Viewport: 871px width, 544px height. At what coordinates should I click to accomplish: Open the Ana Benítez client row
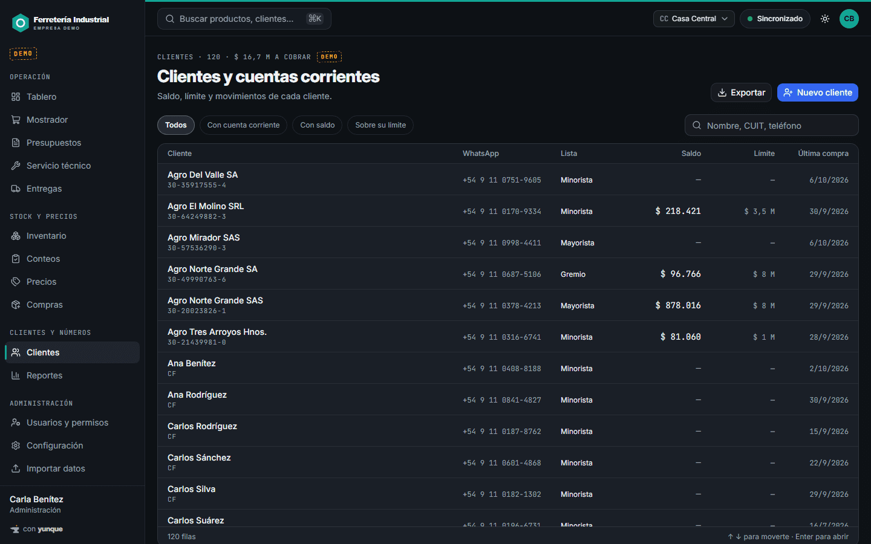click(508, 368)
